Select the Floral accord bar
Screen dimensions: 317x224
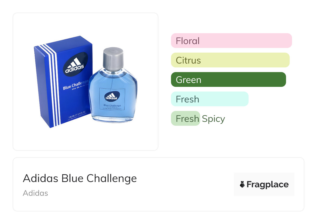[231, 41]
